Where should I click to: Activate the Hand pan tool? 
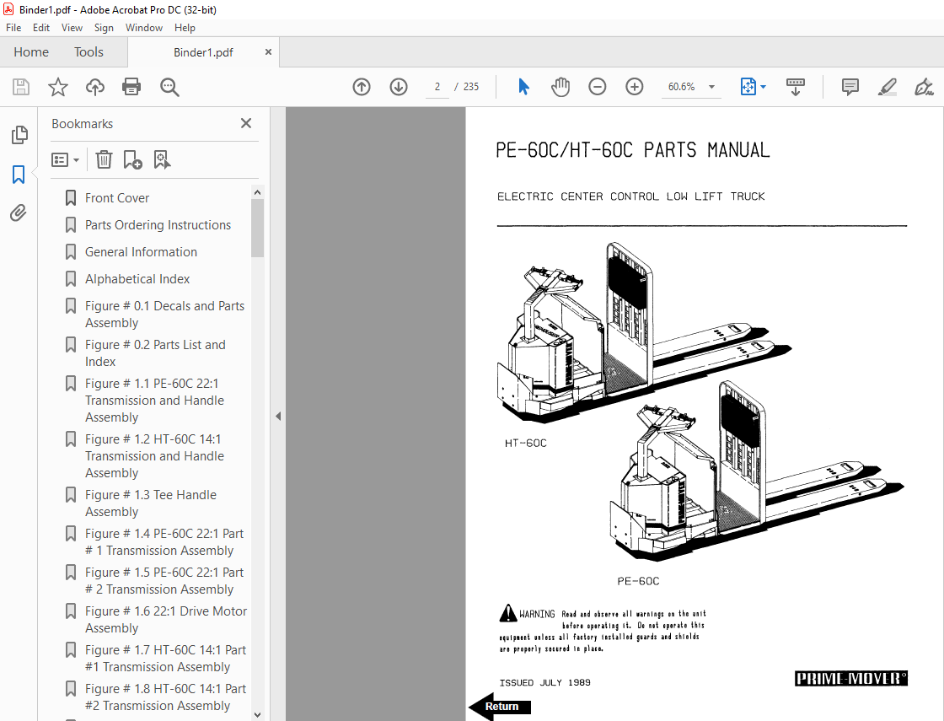click(x=560, y=87)
